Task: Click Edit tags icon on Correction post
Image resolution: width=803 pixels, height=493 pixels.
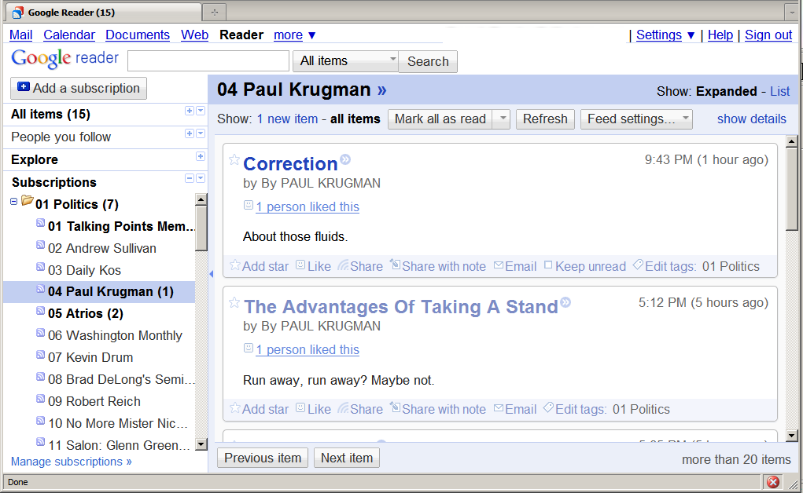Action: (x=638, y=265)
